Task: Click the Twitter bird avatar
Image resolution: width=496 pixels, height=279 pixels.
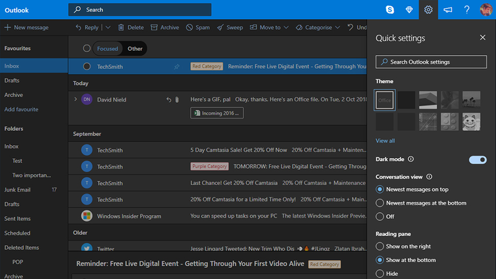Action: [87, 247]
